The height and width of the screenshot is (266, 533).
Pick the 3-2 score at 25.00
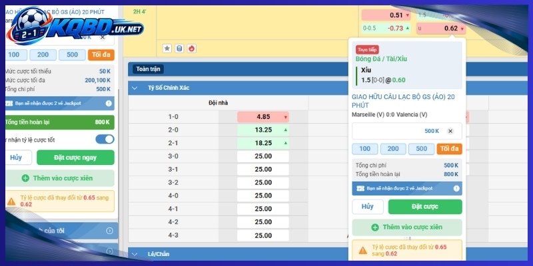(x=263, y=182)
